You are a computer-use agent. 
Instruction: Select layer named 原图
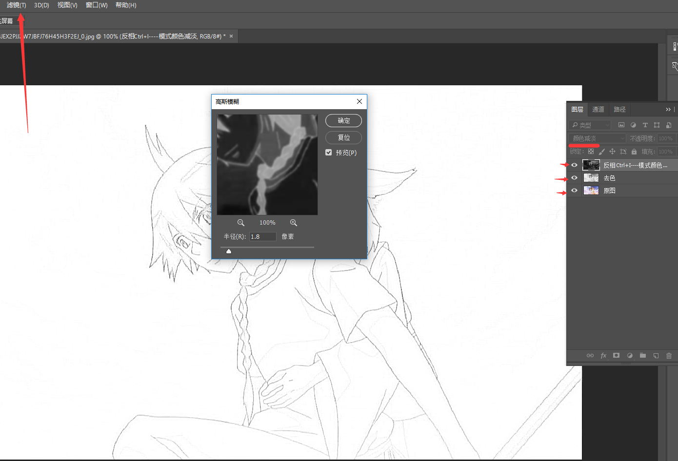pos(609,191)
